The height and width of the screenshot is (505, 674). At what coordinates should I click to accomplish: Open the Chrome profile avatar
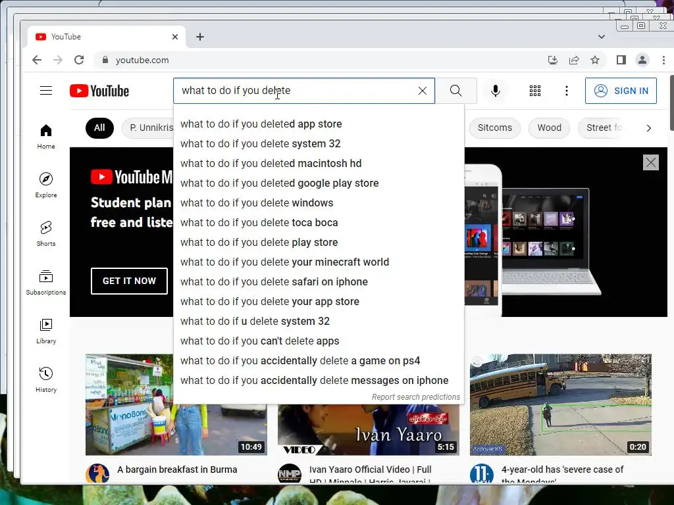pos(642,60)
